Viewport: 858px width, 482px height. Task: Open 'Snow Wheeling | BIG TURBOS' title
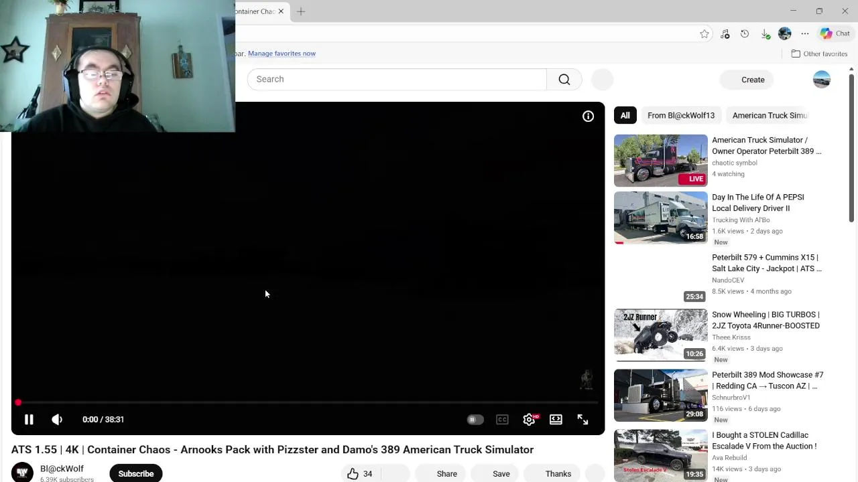pos(765,320)
